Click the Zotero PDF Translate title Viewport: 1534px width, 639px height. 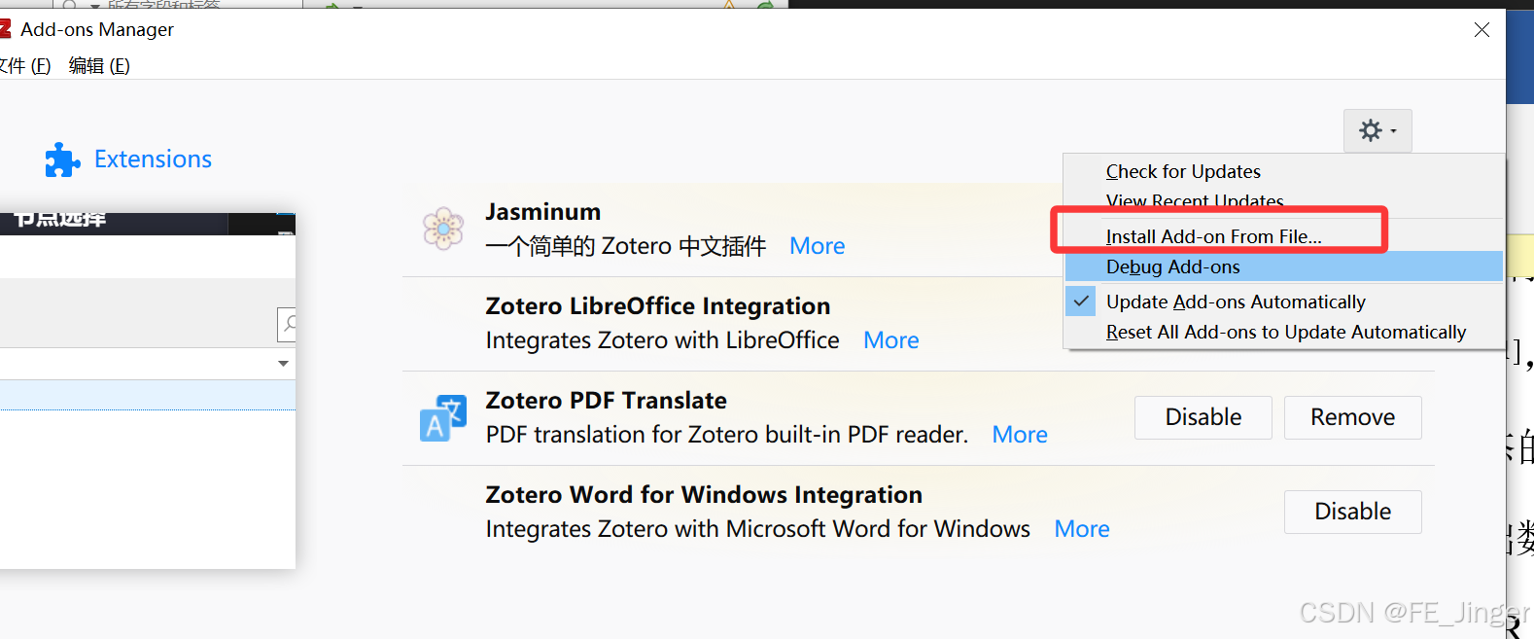[607, 401]
